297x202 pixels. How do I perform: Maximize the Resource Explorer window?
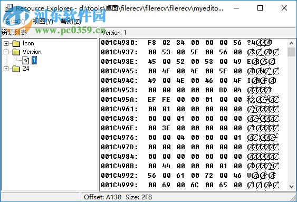point(260,8)
